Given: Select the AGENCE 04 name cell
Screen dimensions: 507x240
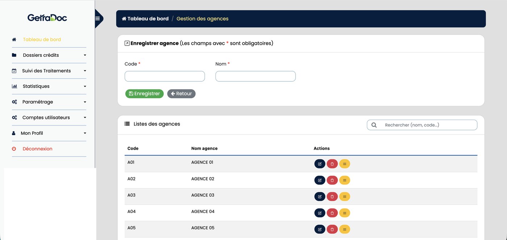Looking at the screenshot, I should pos(203,211).
